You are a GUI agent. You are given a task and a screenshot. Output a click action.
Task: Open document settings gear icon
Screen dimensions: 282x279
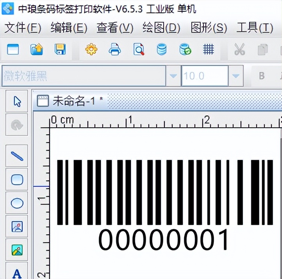pos(91,49)
